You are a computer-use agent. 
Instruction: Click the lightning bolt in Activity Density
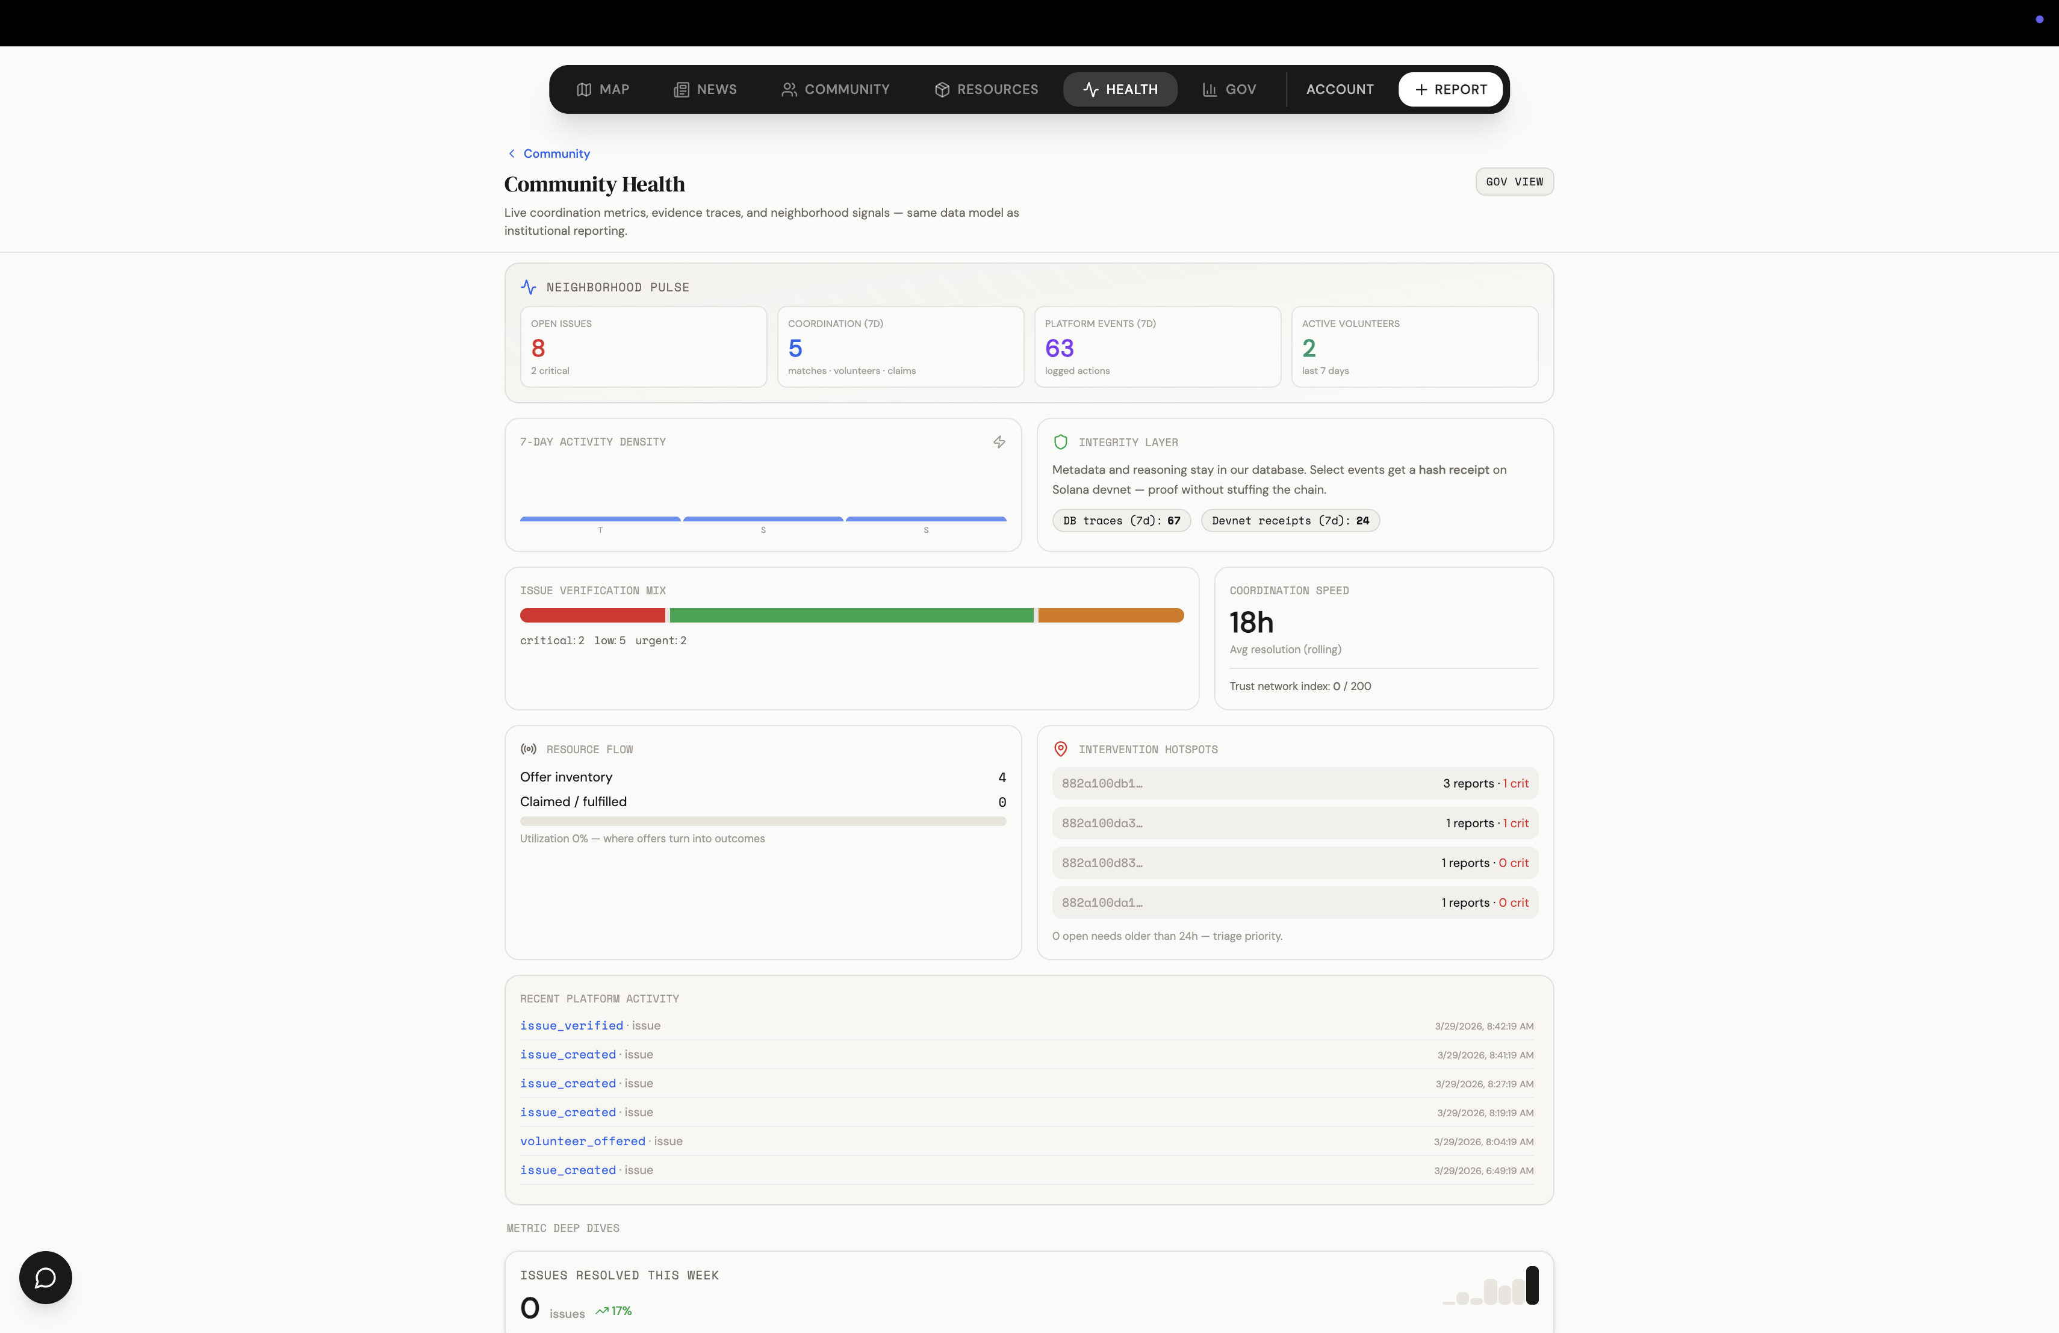click(999, 442)
